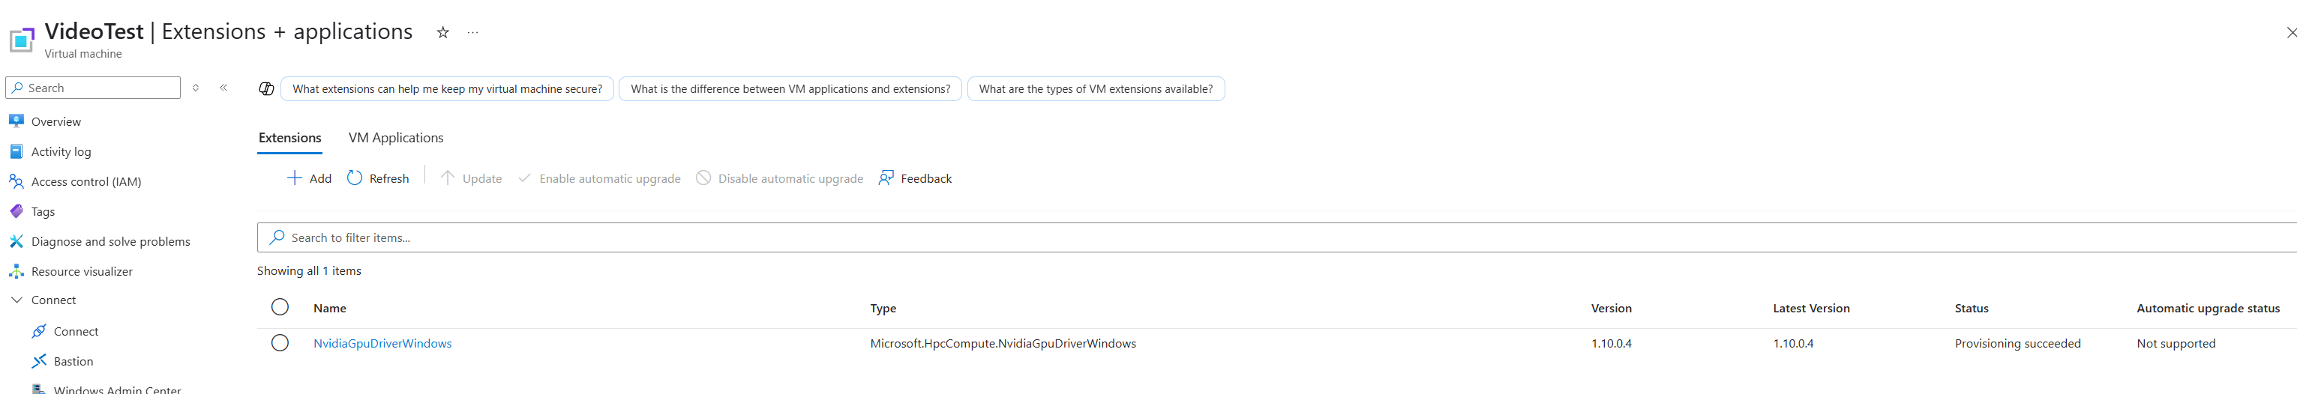The height and width of the screenshot is (394, 2297).
Task: Click the Search to filter items field
Action: pos(1276,238)
